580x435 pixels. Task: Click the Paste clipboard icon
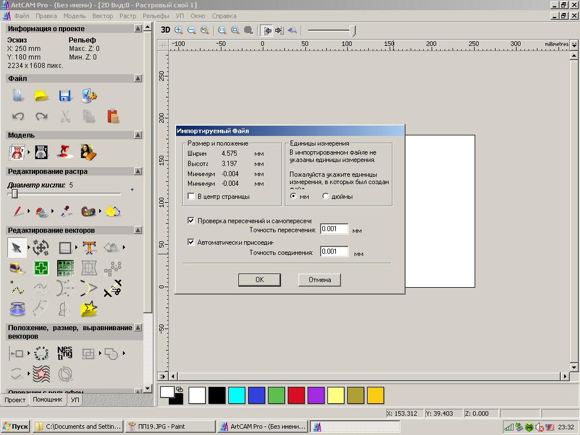[113, 116]
